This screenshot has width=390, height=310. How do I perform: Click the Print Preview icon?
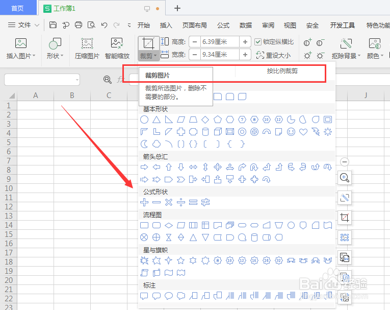pos(91,25)
